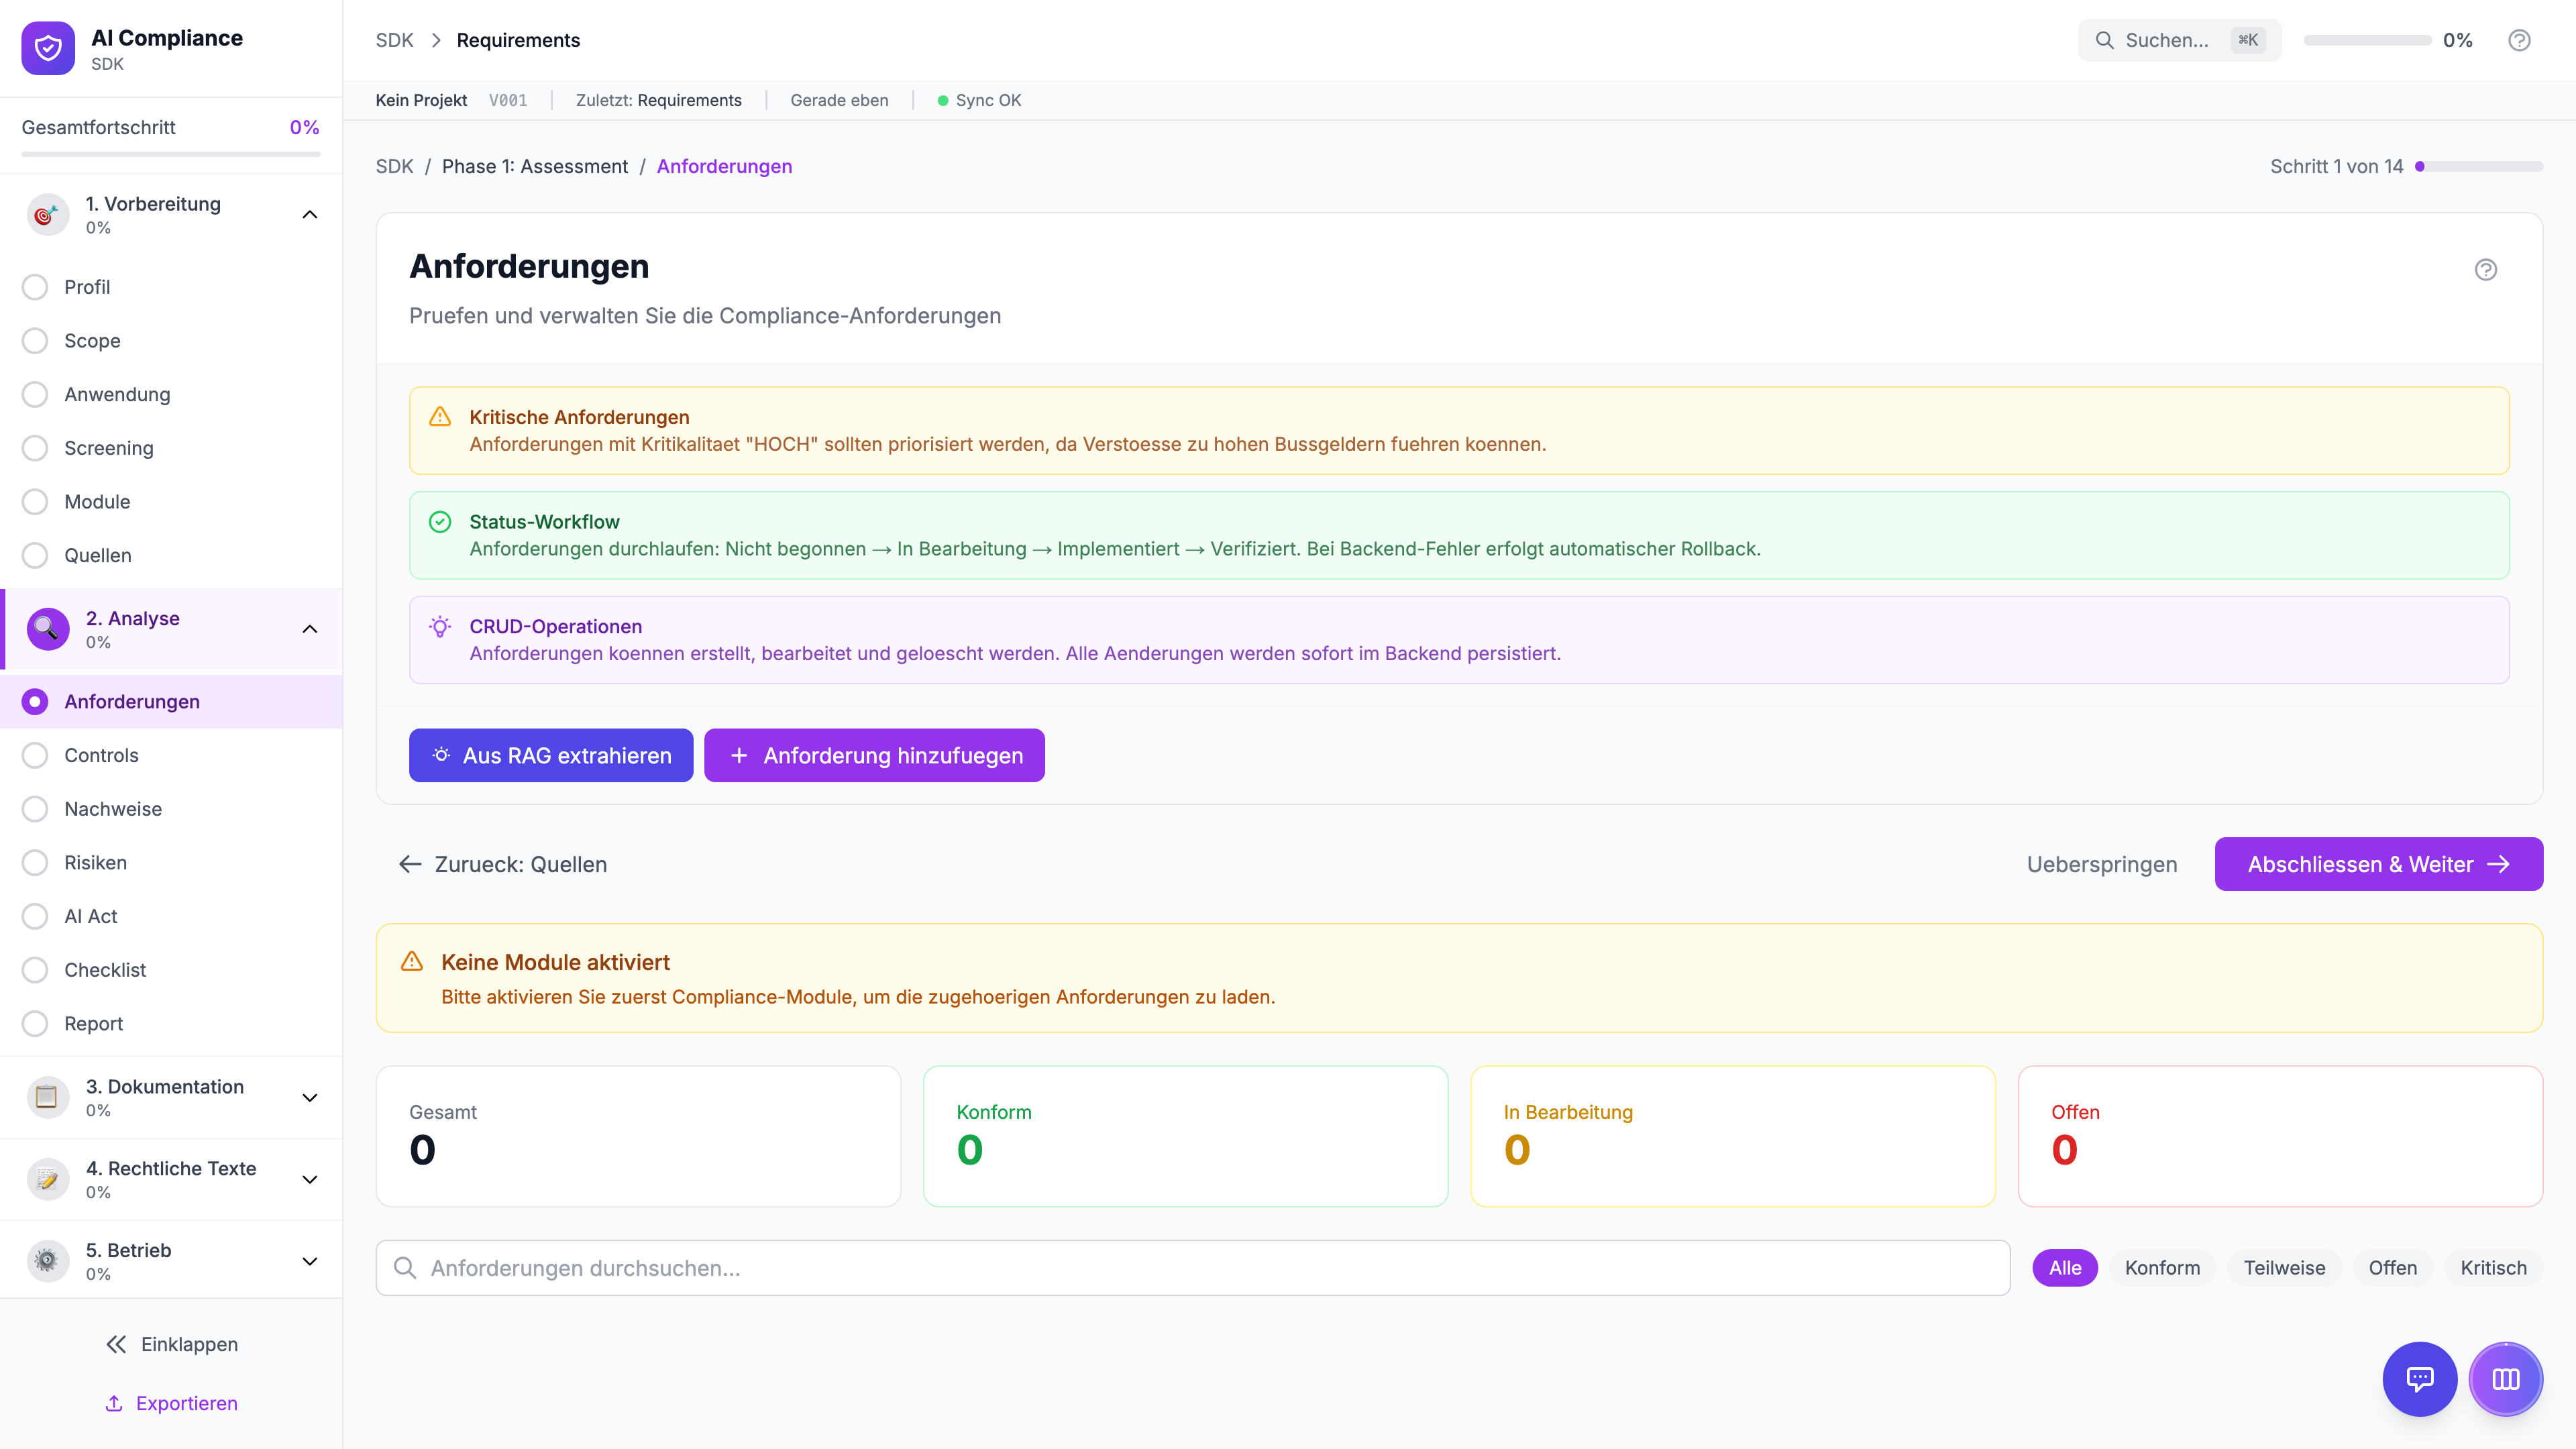Image resolution: width=2576 pixels, height=1449 pixels.
Task: Expand the 3. Dokumentation section
Action: point(310,1097)
